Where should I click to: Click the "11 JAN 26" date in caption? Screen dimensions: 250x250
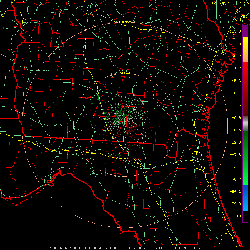tap(176, 248)
